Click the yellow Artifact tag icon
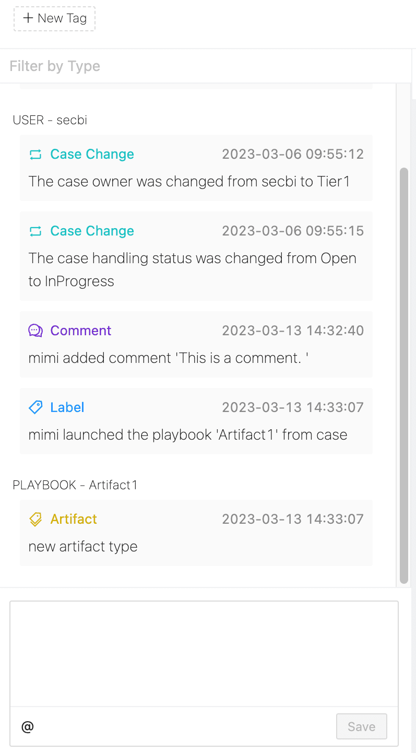 pos(35,519)
